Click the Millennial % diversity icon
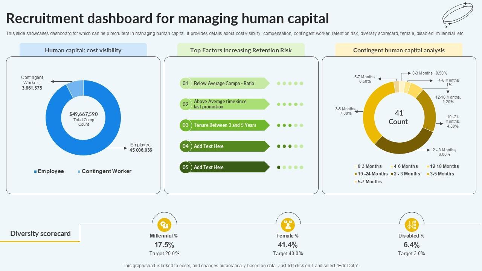 (x=164, y=225)
